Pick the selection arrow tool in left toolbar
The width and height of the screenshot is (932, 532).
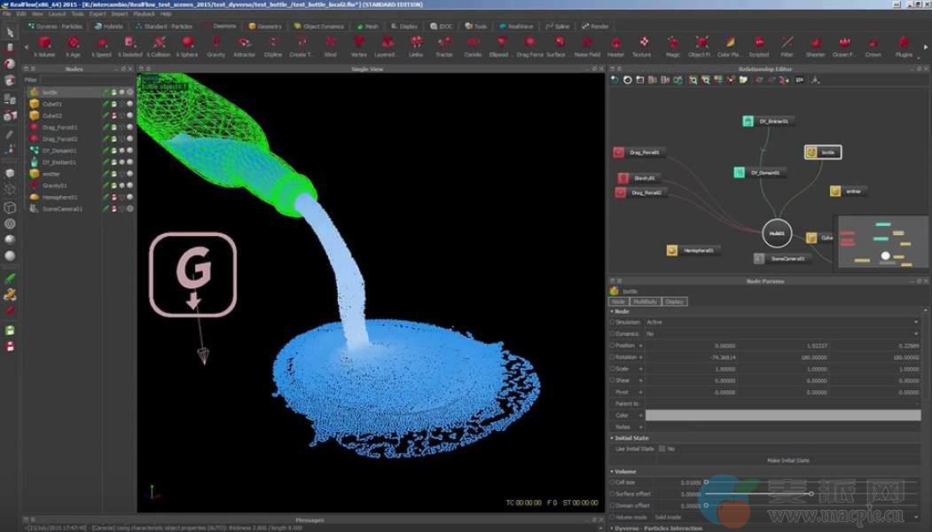click(x=10, y=33)
